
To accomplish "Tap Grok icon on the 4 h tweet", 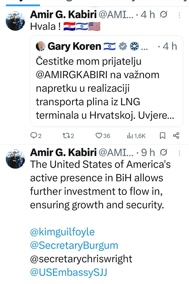I will click(x=164, y=15).
